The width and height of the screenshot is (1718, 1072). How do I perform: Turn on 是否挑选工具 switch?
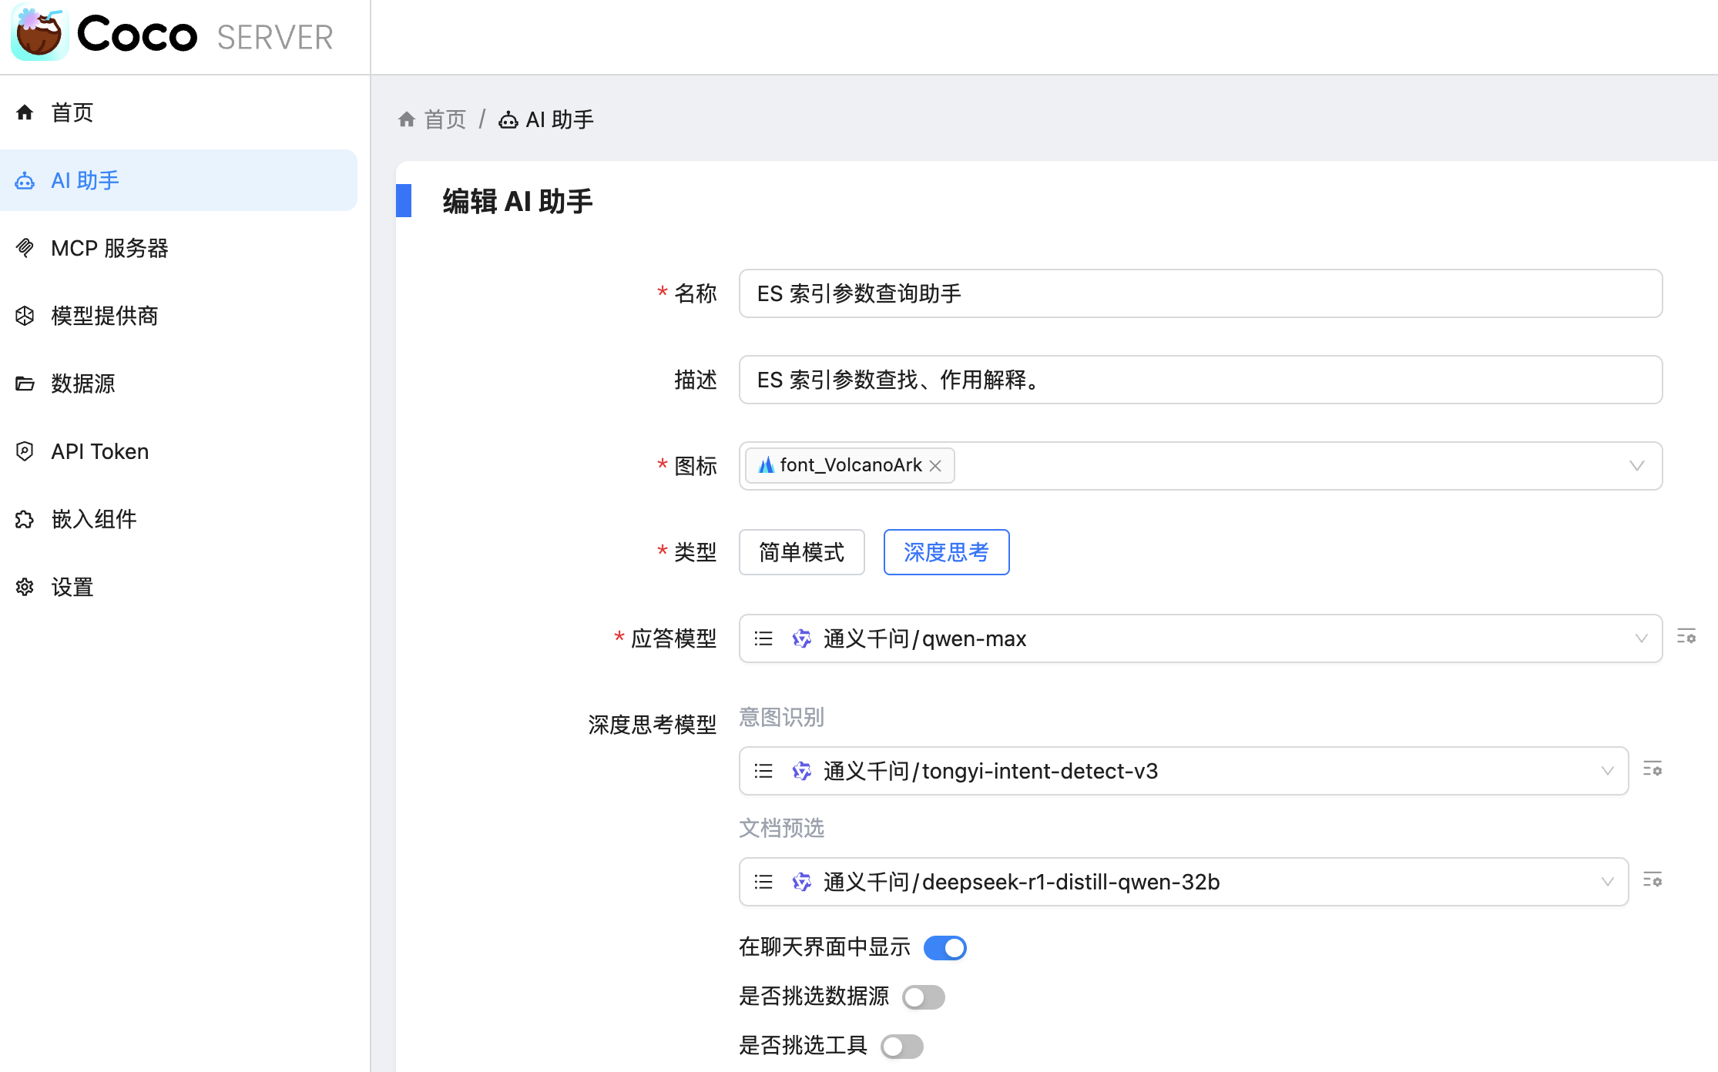point(901,1047)
